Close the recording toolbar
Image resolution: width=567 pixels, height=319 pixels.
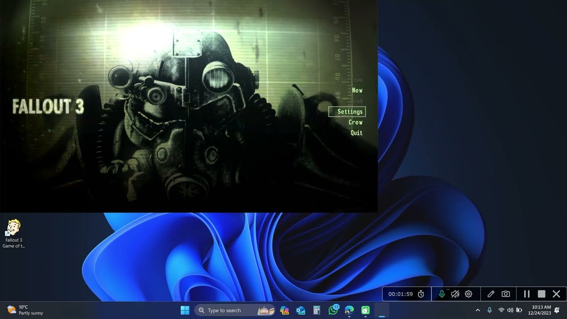point(556,294)
